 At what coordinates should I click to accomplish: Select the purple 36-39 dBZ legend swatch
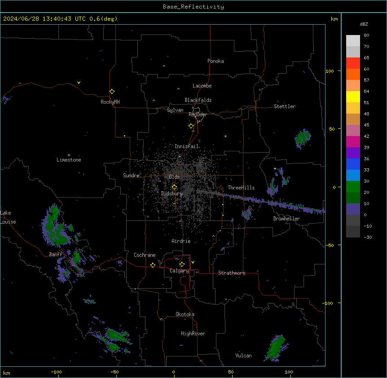coord(353,153)
